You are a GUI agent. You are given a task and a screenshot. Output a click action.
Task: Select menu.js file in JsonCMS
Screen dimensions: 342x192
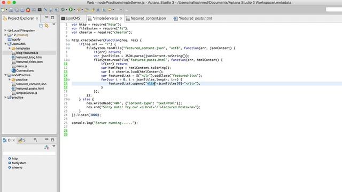[x=21, y=66]
